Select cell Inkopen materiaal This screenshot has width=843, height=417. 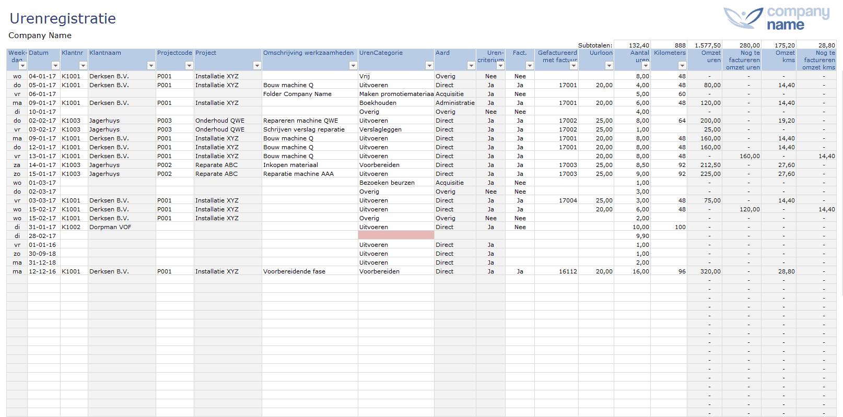point(310,165)
